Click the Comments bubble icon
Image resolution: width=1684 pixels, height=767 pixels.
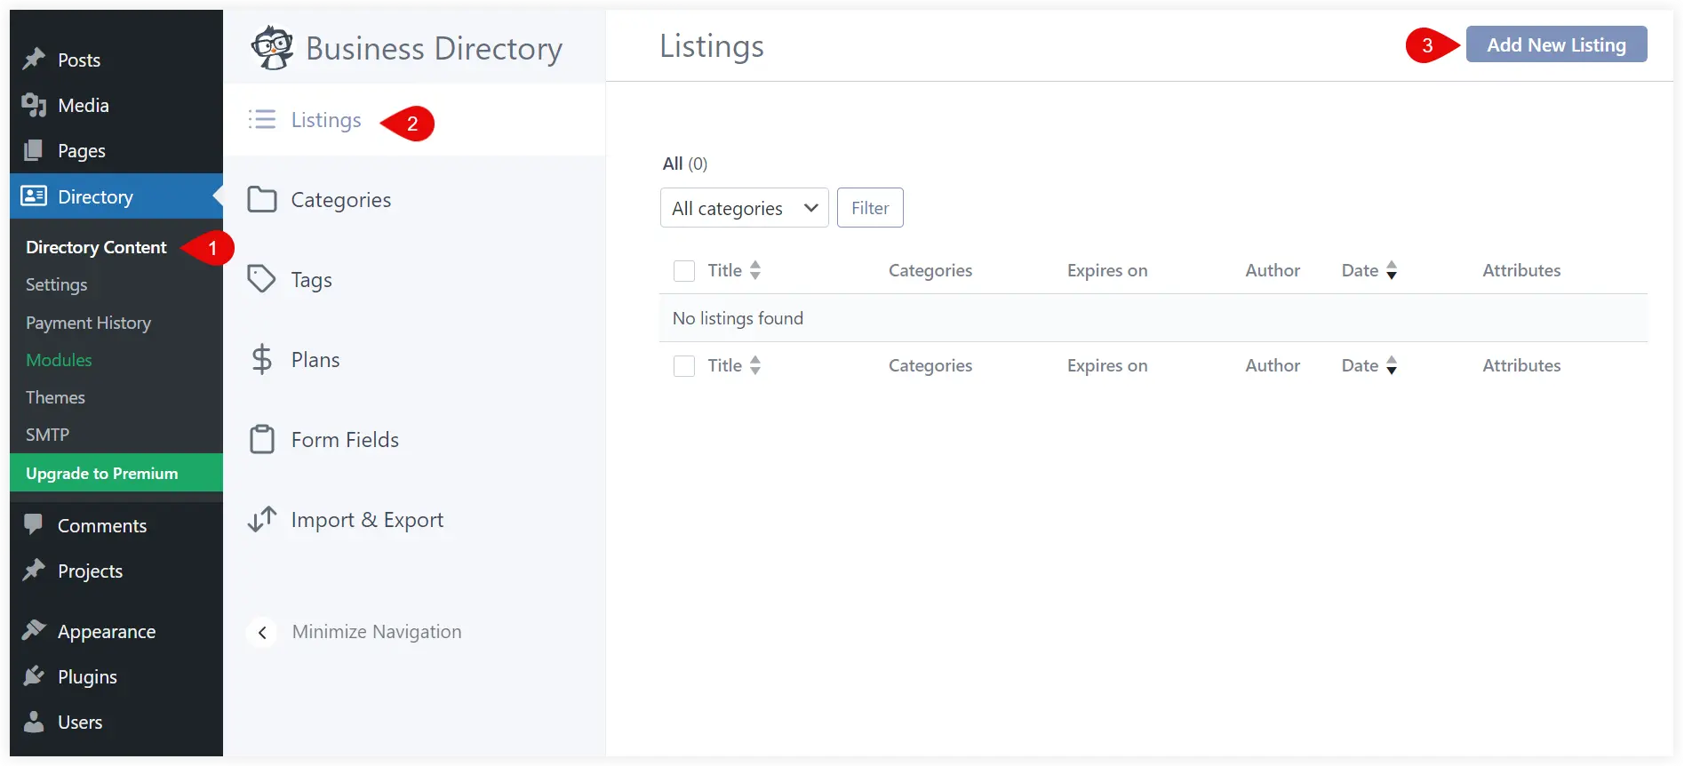[34, 524]
